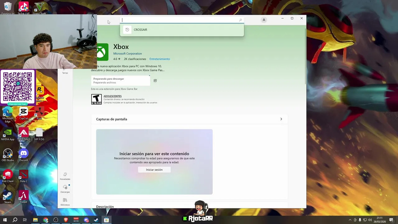Open the CapCut desktop shortcut
The image size is (398, 224).
24,113
